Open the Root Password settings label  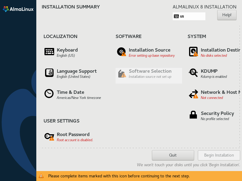73,135
